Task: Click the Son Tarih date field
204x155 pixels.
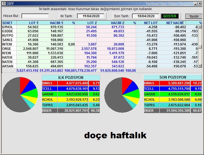Action: click(x=146, y=16)
